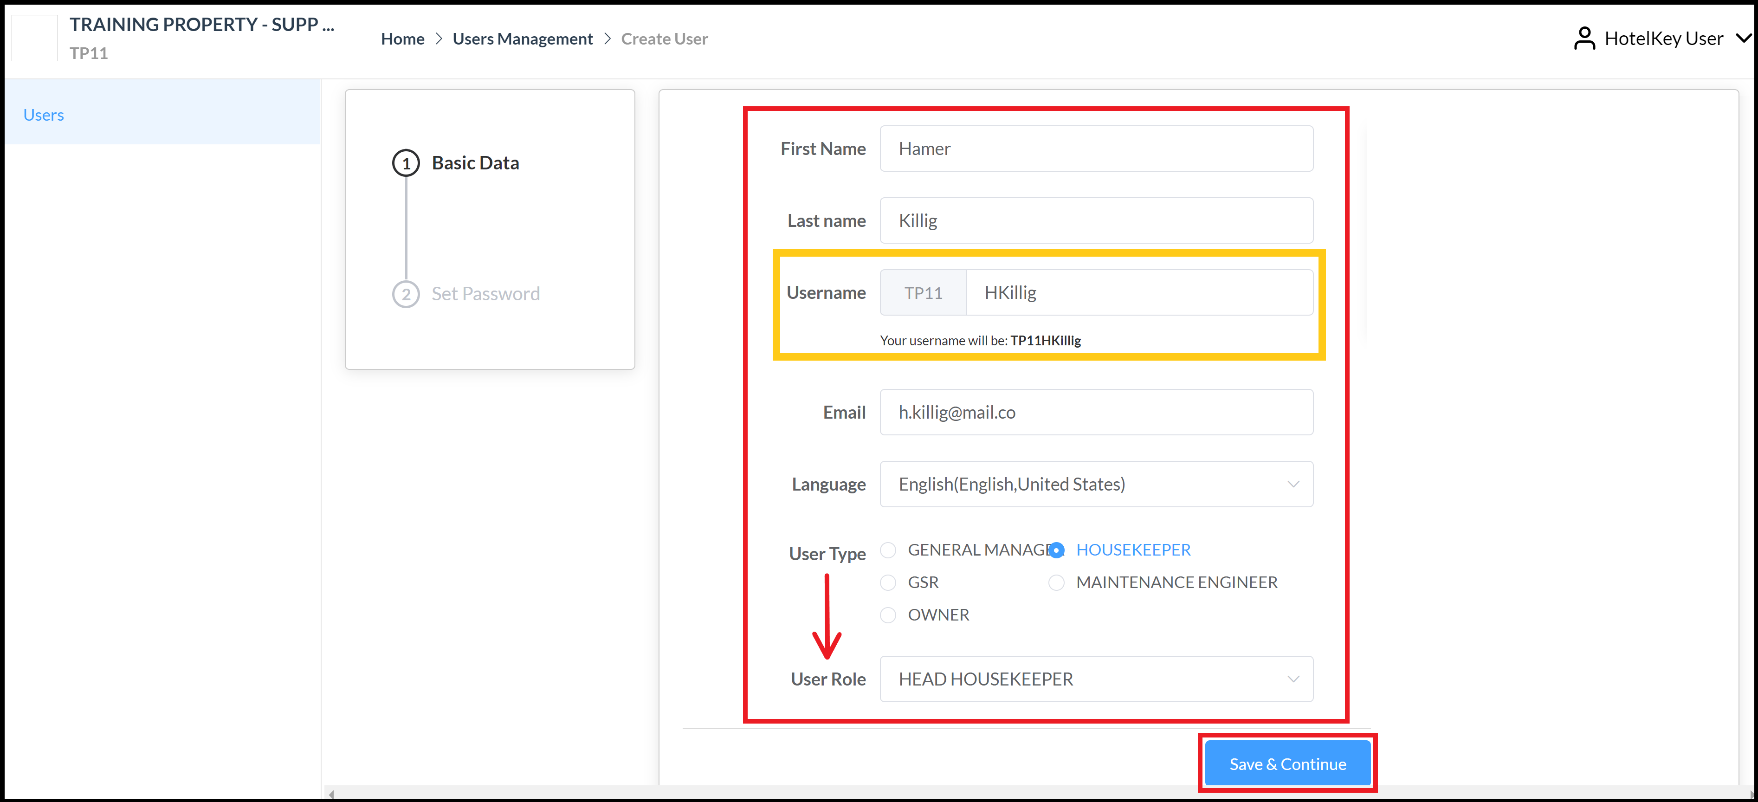
Task: Click the Create User breadcrumb label
Action: pos(664,38)
